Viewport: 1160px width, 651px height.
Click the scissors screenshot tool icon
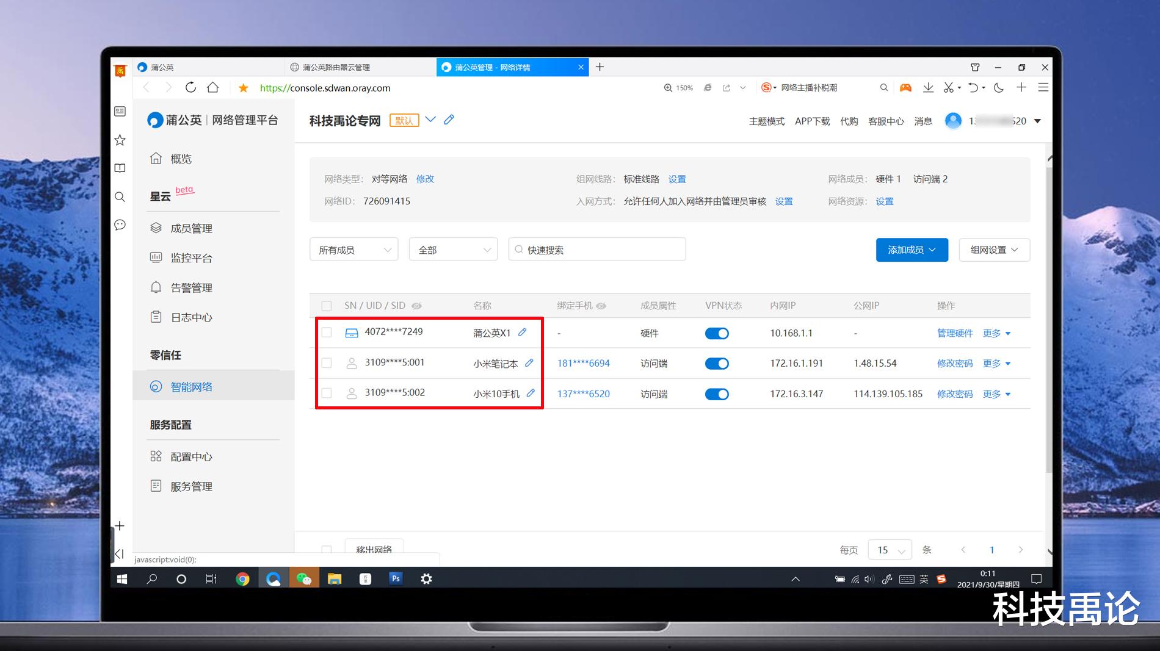click(948, 87)
